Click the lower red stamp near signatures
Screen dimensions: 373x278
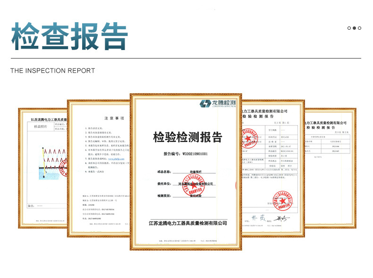coord(283,201)
